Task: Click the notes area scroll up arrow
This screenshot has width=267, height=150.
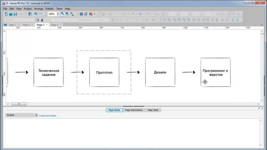Action: pyautogui.click(x=260, y=120)
